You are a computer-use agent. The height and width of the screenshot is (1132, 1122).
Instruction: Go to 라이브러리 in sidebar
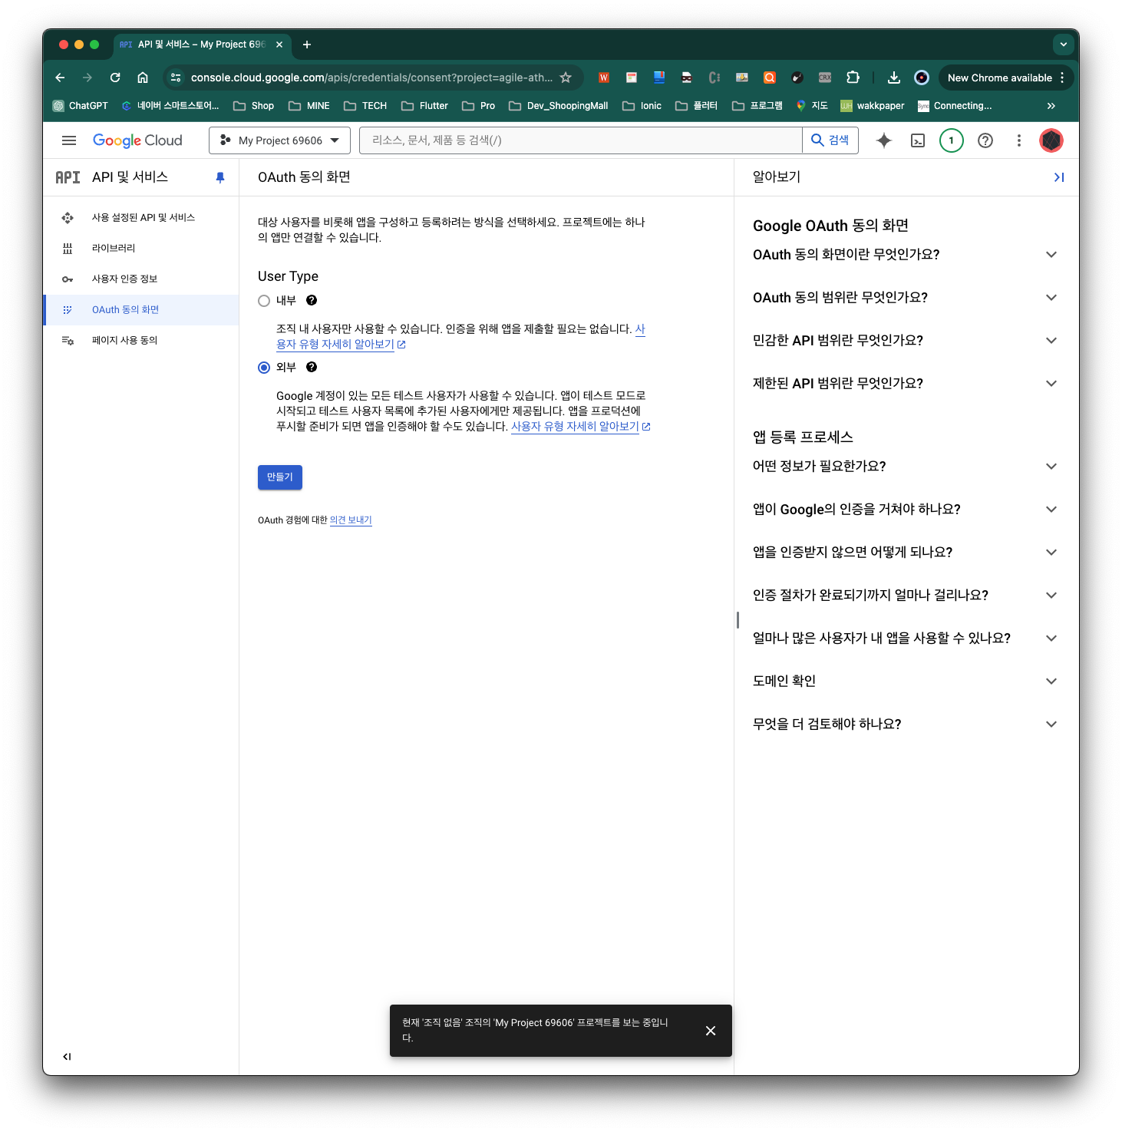point(114,249)
